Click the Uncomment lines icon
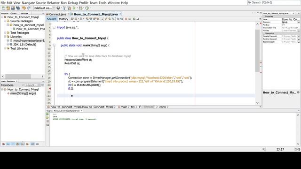301x169 pixels. coord(138,19)
